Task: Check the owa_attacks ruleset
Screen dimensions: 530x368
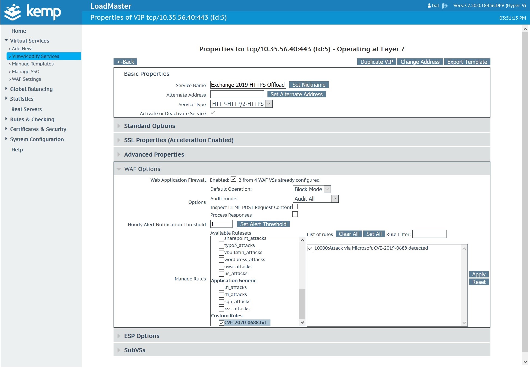Action: click(x=221, y=267)
